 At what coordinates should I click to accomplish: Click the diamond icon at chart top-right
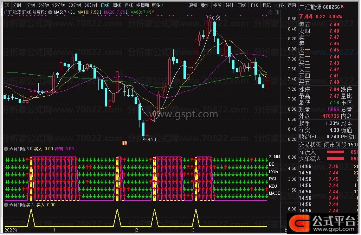click(x=271, y=12)
